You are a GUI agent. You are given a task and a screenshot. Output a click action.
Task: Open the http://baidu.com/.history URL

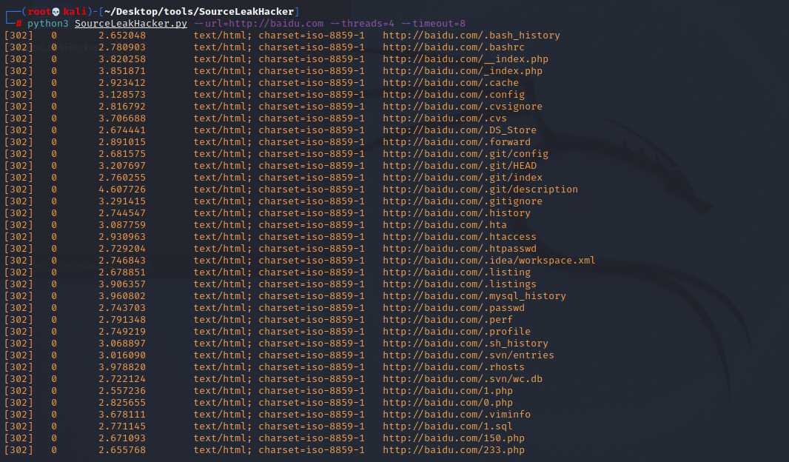[457, 213]
